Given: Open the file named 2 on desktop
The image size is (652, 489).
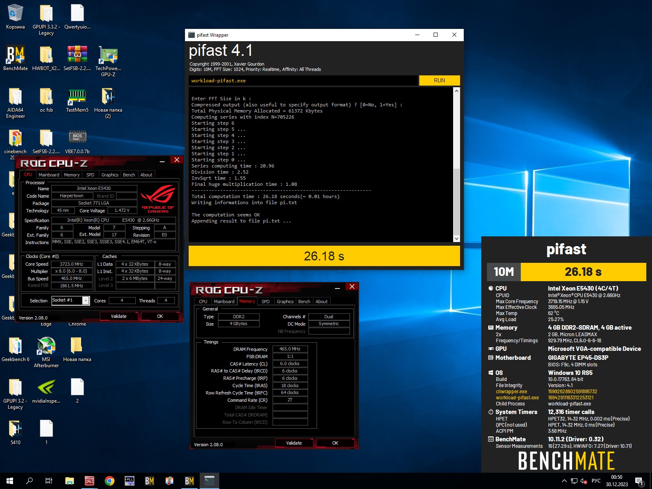Looking at the screenshot, I should coord(77,391).
